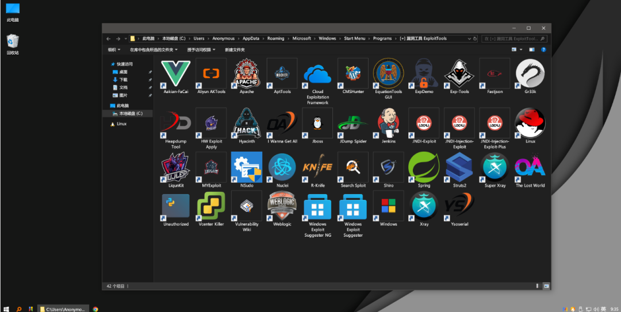
Task: Select the ExpDemo shortcut icon
Action: pos(424,74)
